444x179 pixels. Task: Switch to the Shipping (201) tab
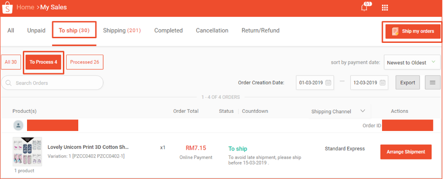(x=122, y=31)
